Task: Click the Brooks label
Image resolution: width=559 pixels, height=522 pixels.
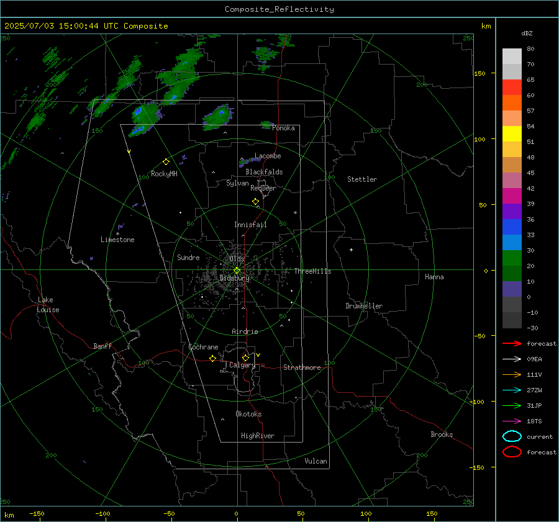Action: (442, 434)
